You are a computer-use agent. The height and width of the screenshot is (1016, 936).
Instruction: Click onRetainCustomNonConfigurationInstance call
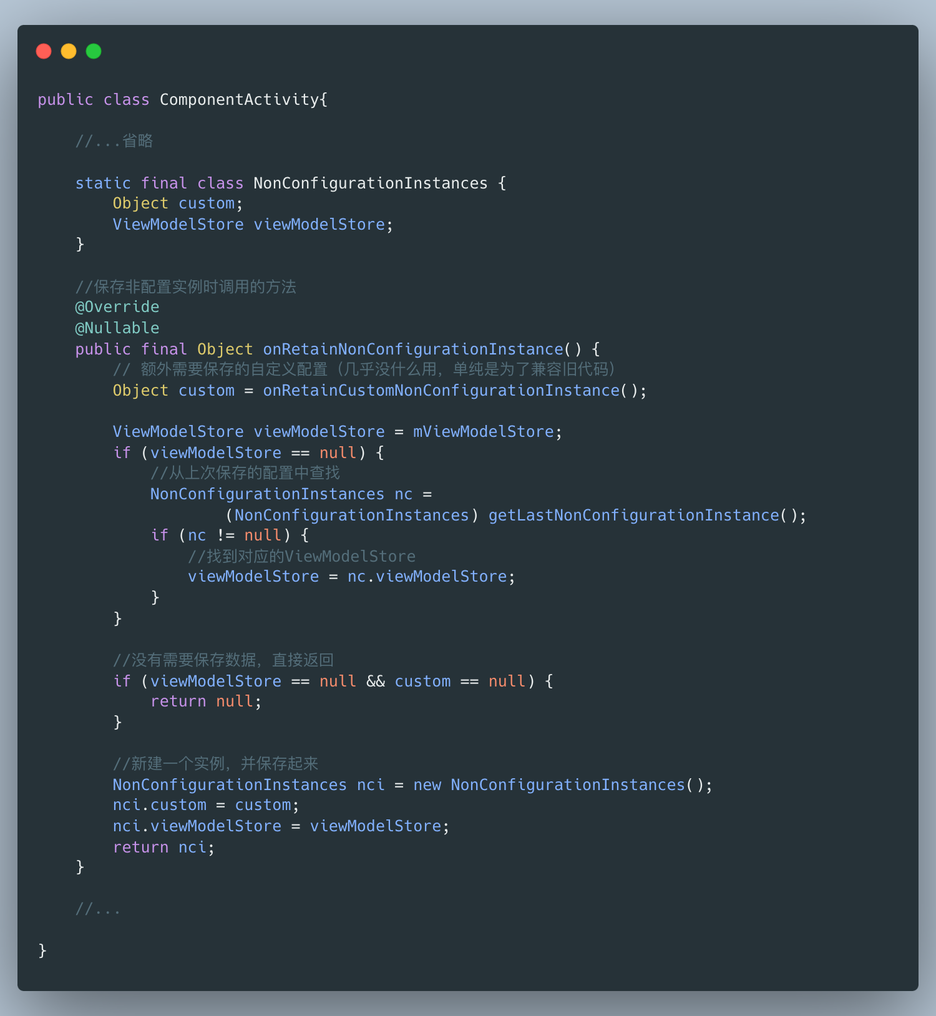coord(441,391)
